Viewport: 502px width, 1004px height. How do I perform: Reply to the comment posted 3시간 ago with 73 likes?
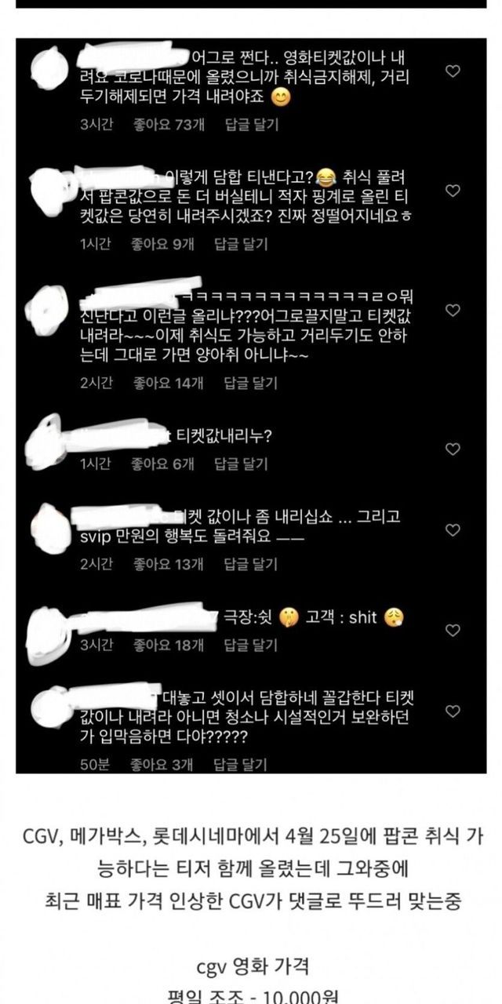click(251, 124)
